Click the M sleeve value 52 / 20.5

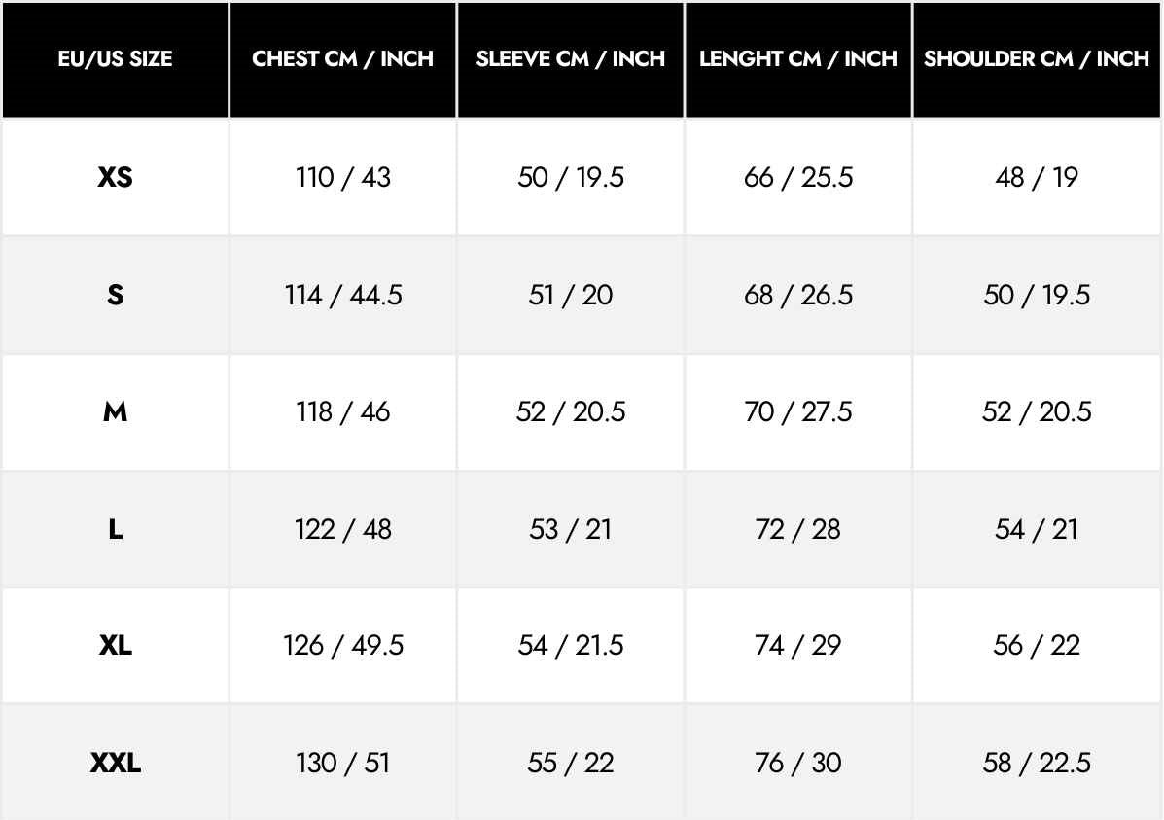(x=570, y=412)
